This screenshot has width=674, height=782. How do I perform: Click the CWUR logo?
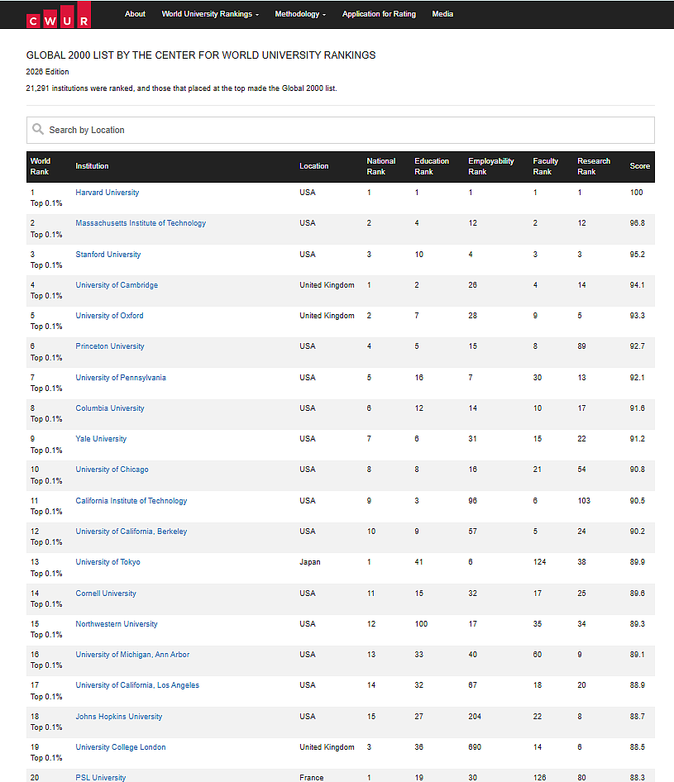click(59, 14)
